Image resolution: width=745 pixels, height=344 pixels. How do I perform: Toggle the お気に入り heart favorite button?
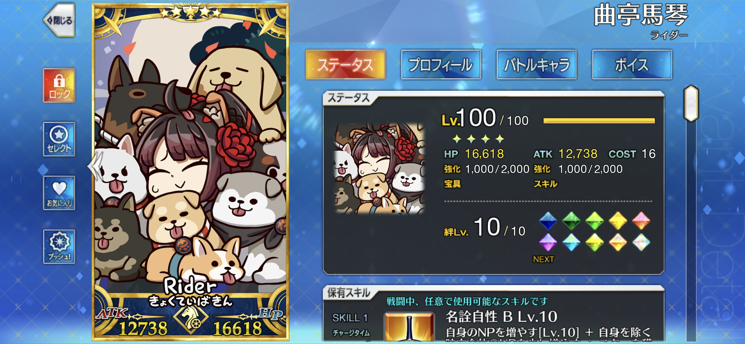point(59,193)
